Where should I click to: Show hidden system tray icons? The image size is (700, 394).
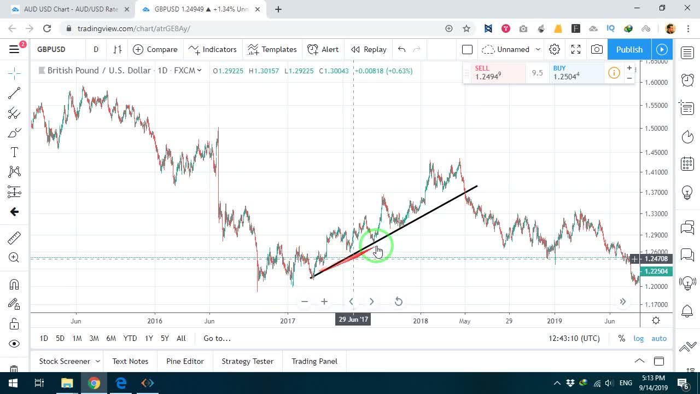click(557, 383)
